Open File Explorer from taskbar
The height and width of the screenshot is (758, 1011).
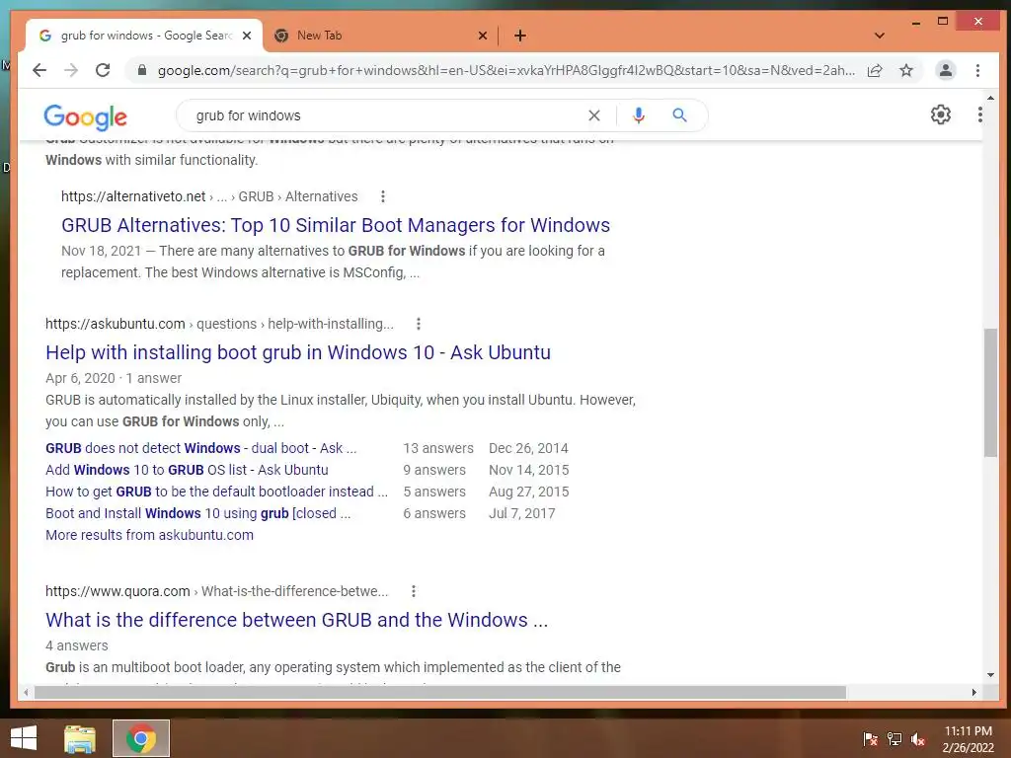[80, 738]
